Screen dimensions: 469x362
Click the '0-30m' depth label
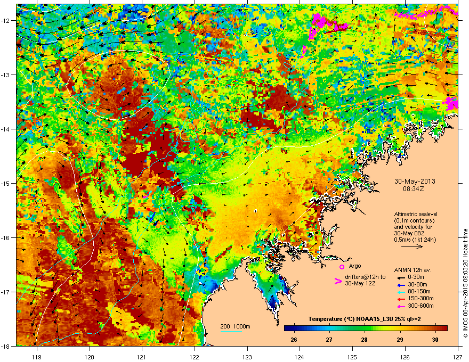point(416,277)
